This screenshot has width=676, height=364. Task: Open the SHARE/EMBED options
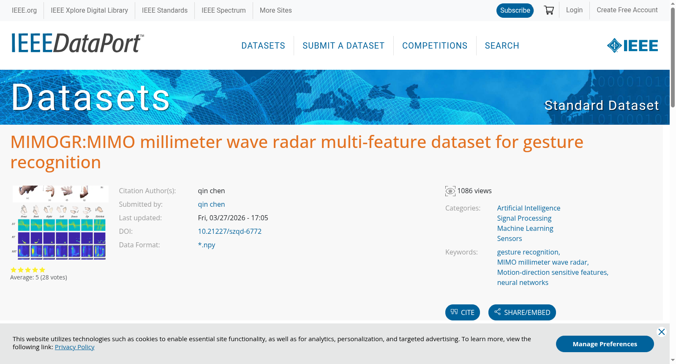[522, 312]
